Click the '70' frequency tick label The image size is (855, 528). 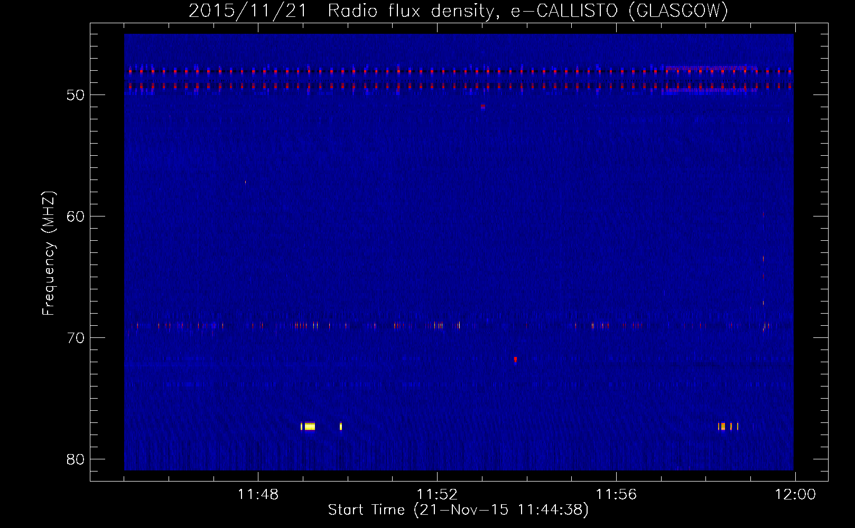pos(76,338)
